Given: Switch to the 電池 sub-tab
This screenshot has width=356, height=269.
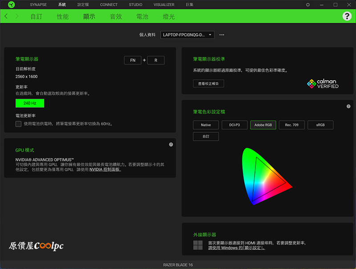Looking at the screenshot, I should (x=142, y=16).
